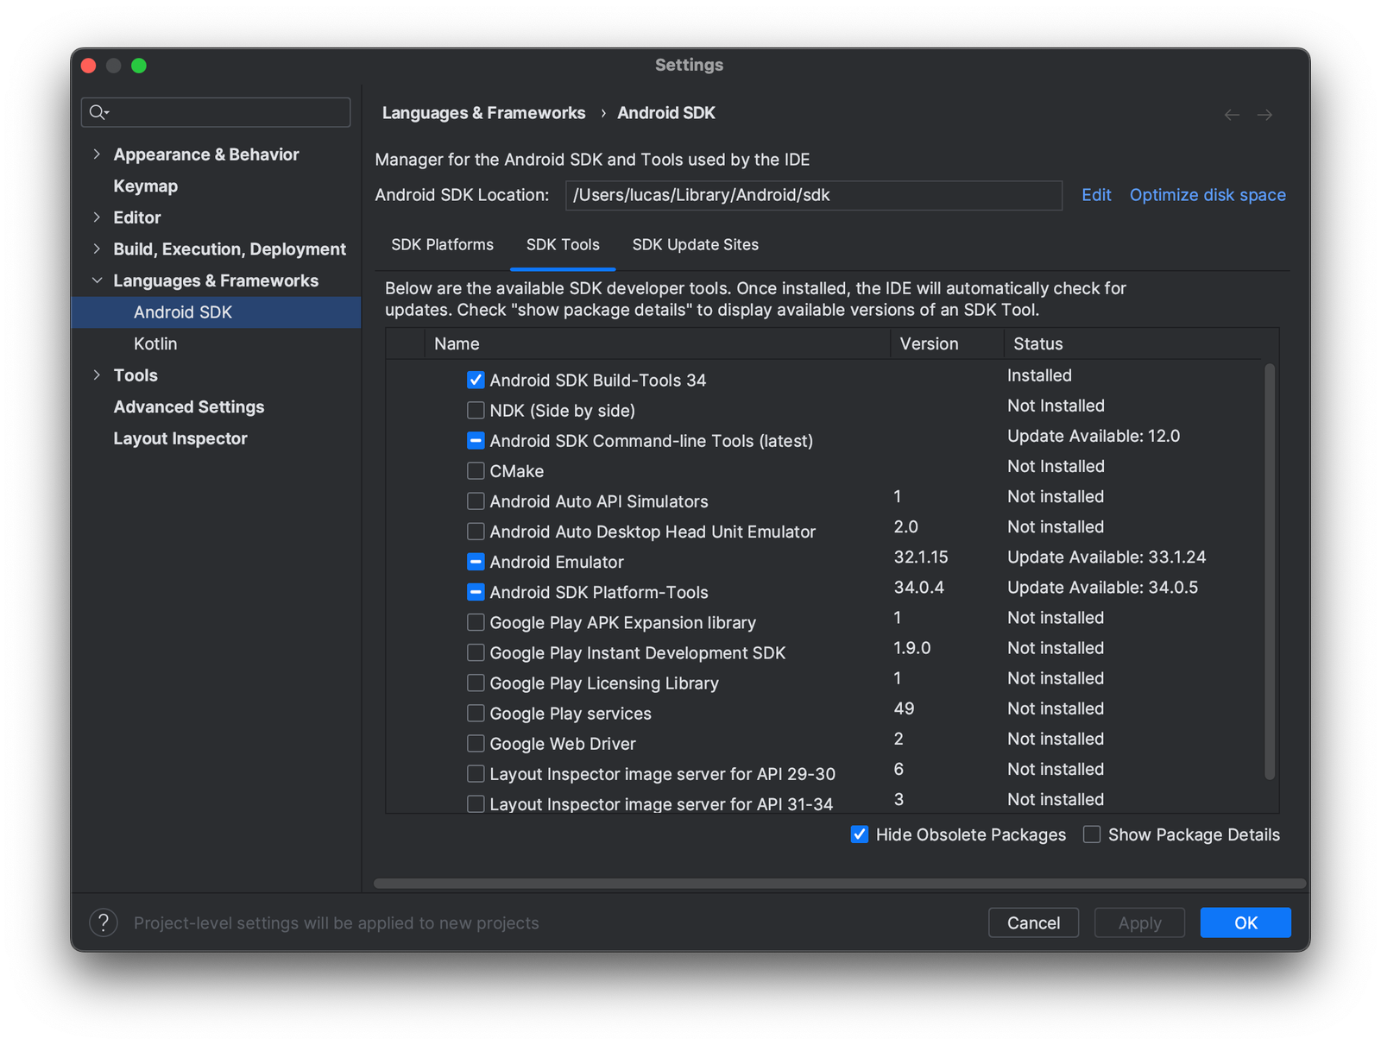Screen dimensions: 1381x1045
Task: Expand the Appearance & Behavior section
Action: coord(96,154)
